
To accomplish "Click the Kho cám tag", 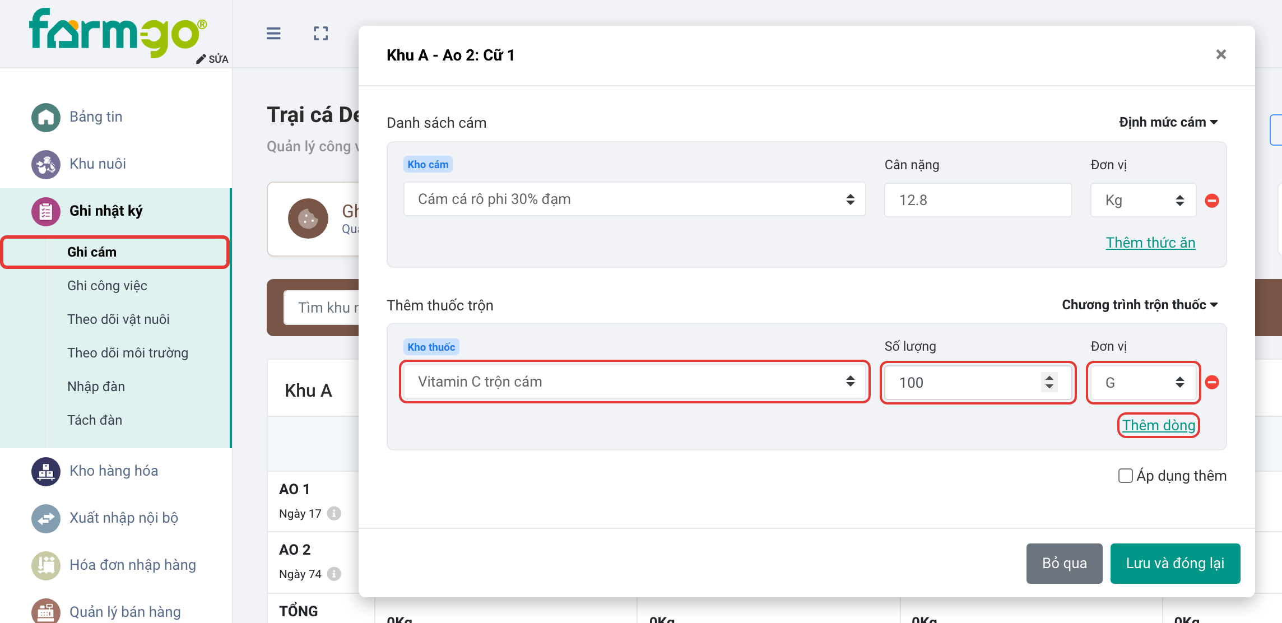I will click(428, 164).
